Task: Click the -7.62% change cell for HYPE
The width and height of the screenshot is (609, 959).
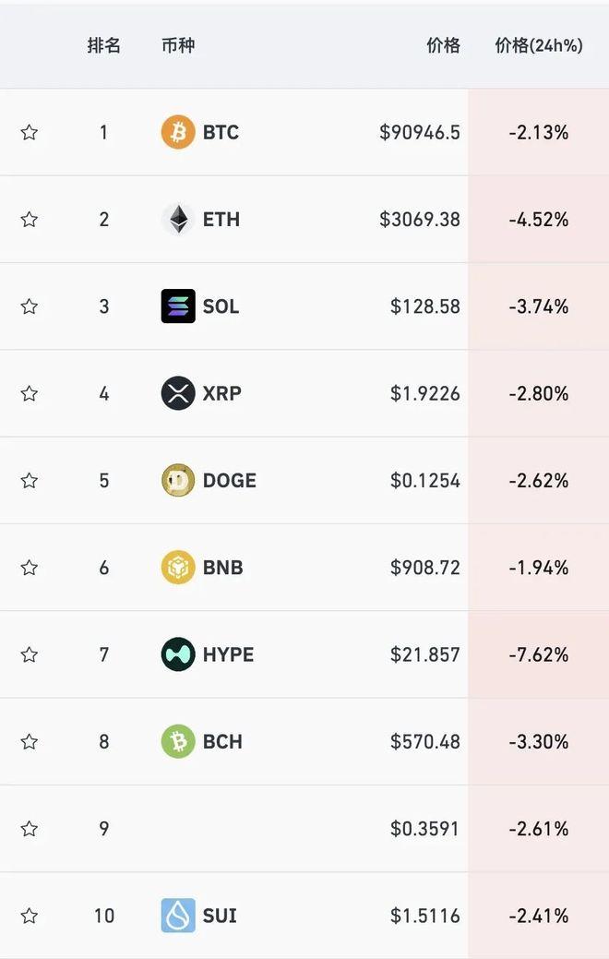Action: point(539,654)
